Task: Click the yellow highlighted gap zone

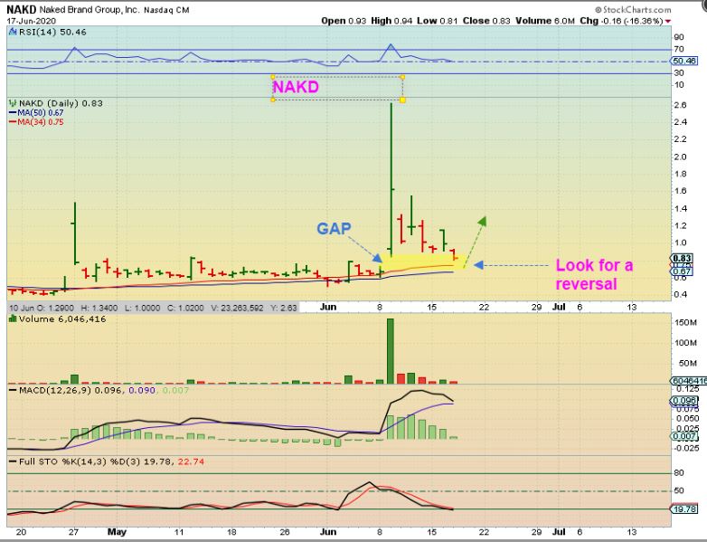Action: pos(423,262)
